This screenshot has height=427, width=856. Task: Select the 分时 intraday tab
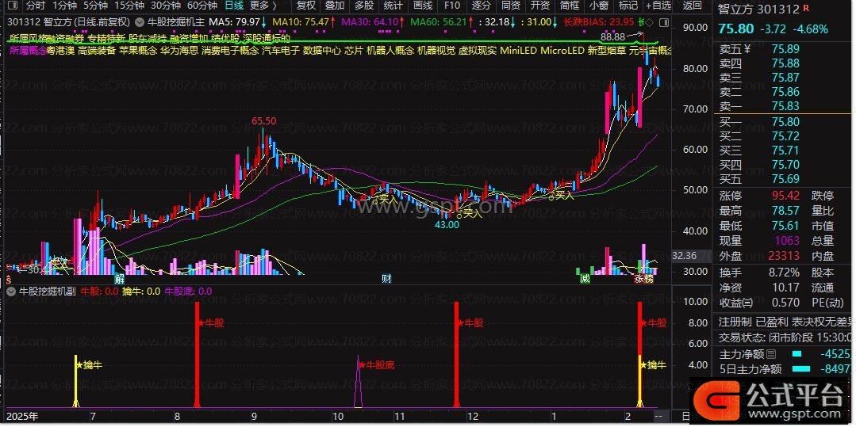point(36,6)
